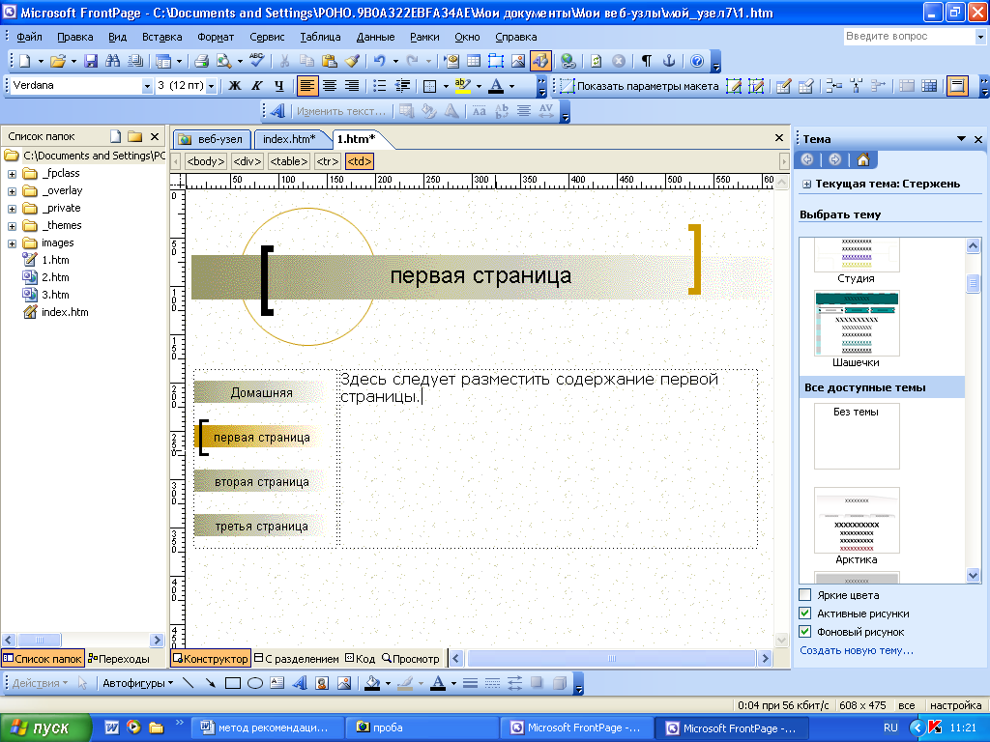Viewport: 990px width, 742px height.
Task: Toggle Italic (К) formatting
Action: [256, 85]
